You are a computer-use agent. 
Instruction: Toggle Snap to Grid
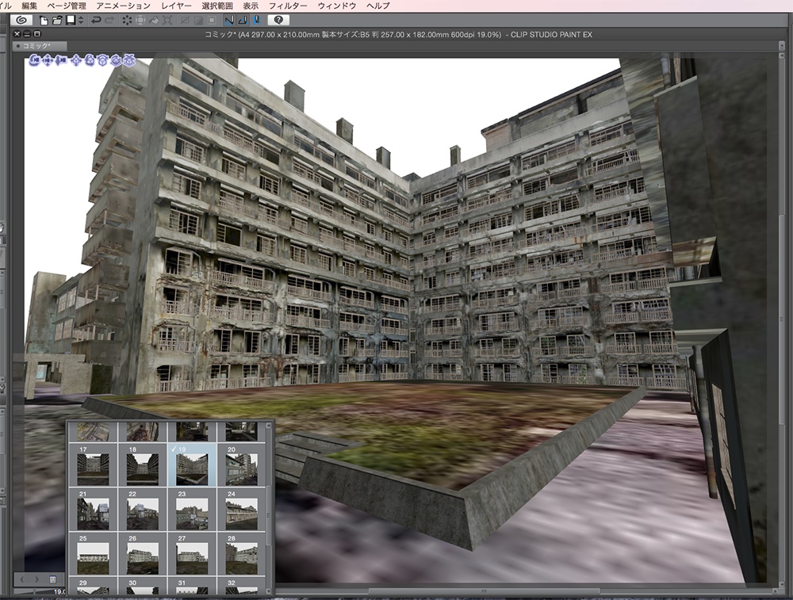click(256, 21)
